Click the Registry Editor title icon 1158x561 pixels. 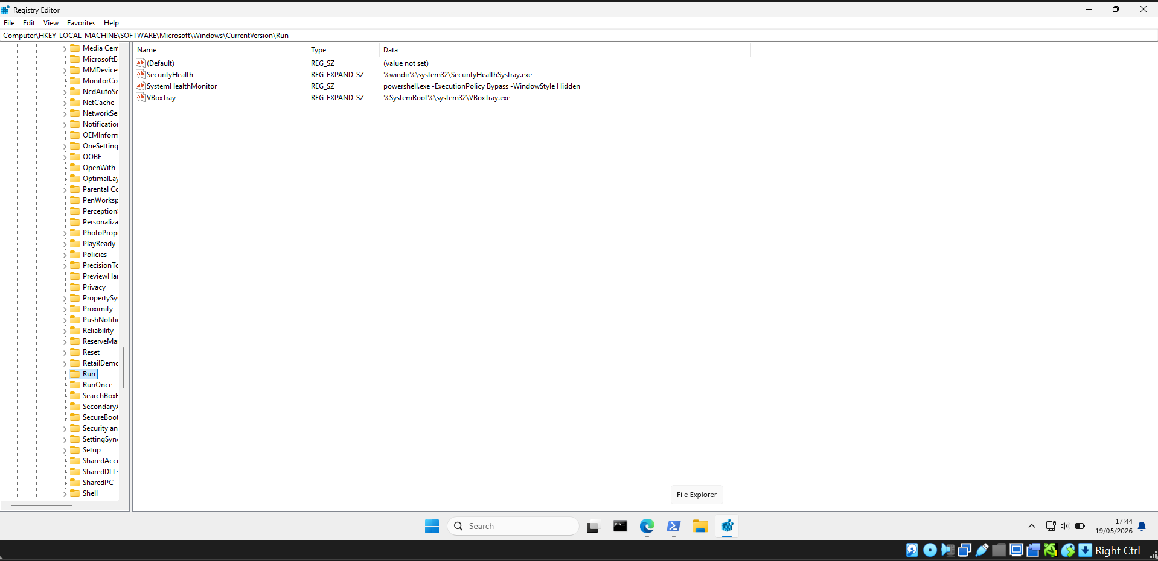[x=5, y=10]
